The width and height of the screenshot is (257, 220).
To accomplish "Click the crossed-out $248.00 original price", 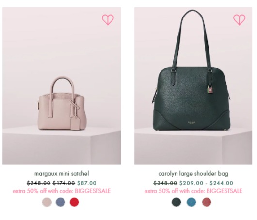I will coord(39,183).
